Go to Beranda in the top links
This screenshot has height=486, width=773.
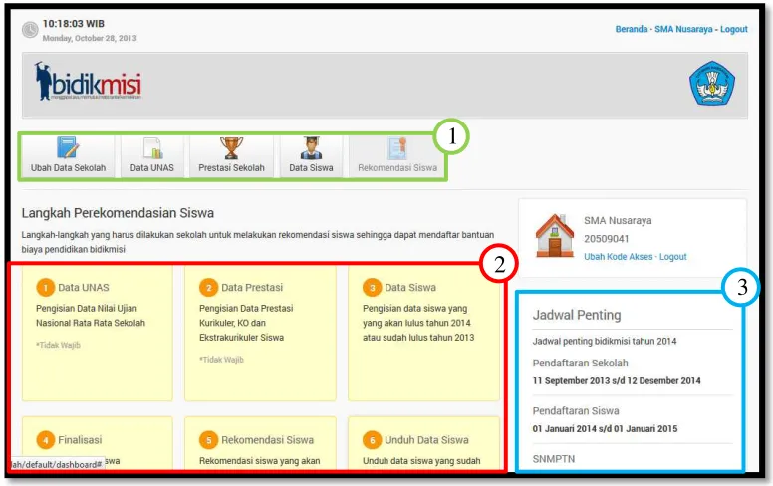[631, 29]
